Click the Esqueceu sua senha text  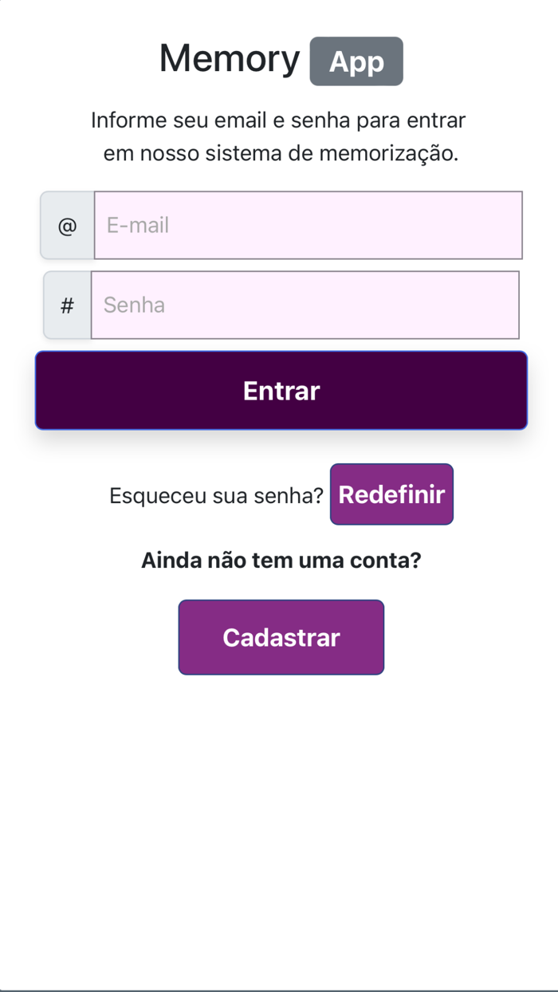tap(215, 494)
